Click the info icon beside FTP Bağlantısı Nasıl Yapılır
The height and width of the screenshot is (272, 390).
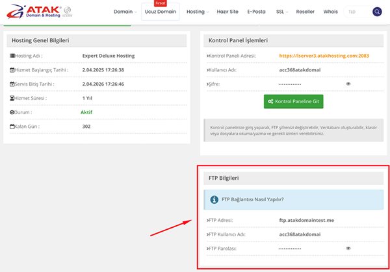point(214,199)
